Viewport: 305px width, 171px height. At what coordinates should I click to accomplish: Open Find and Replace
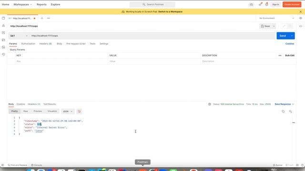tap(17, 165)
